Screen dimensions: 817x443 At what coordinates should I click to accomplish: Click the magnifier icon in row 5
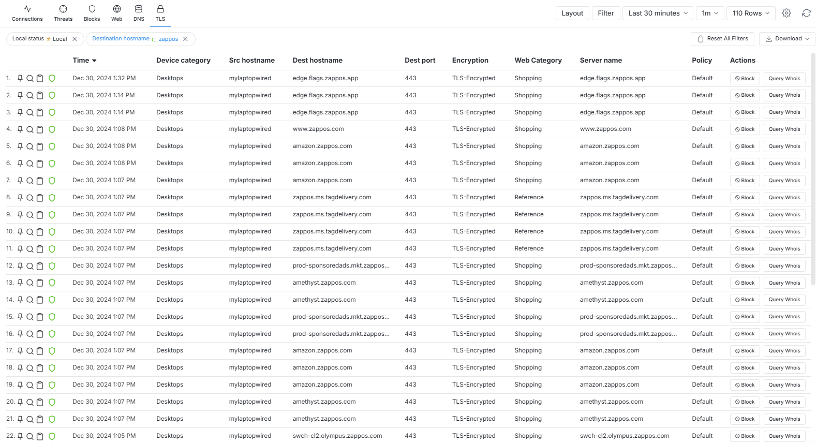[30, 146]
